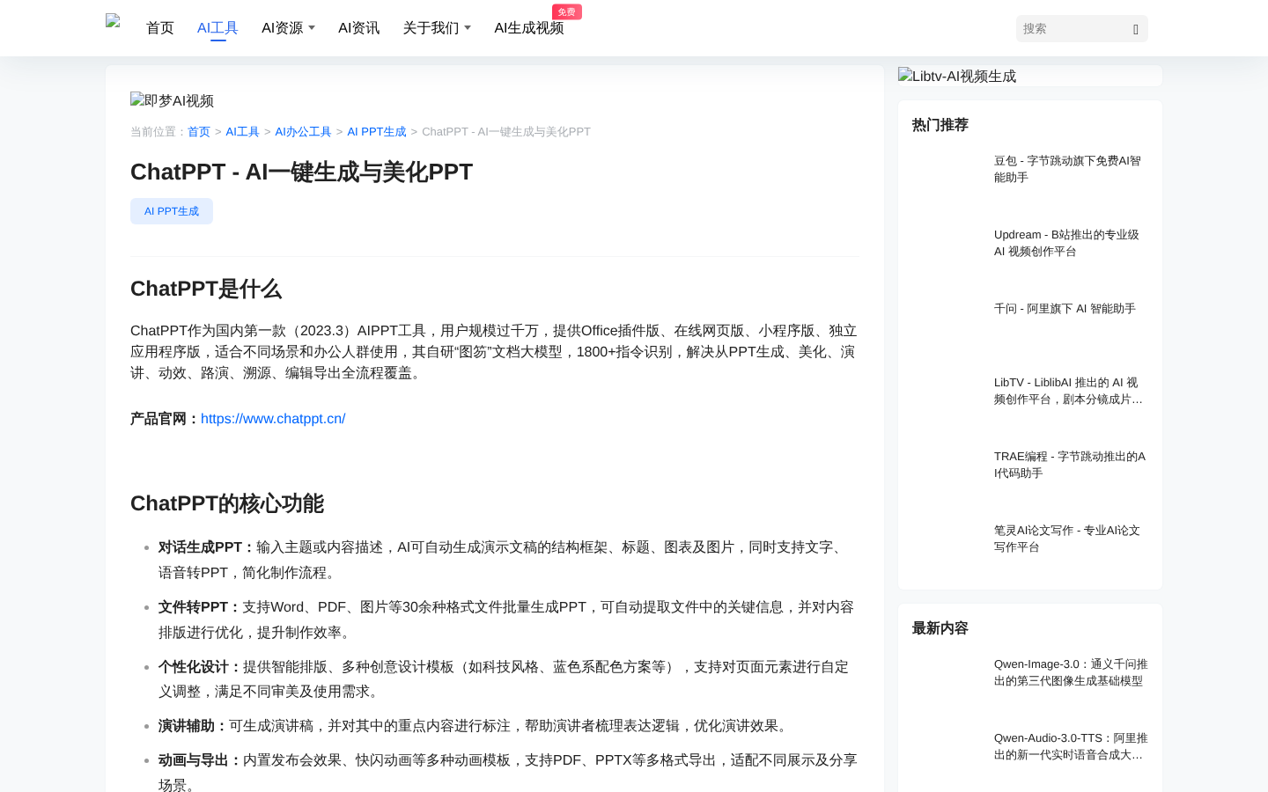The height and width of the screenshot is (792, 1268).
Task: Click the 当前位置 breadcrumb label
Action: coord(158,132)
